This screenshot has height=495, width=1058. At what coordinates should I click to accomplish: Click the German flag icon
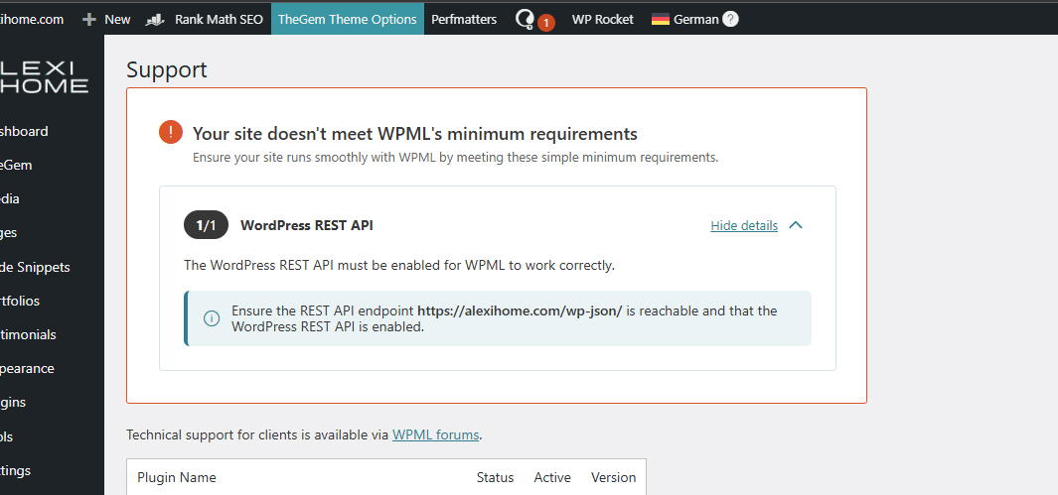[661, 19]
